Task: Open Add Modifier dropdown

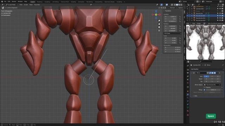Action: 207,69
